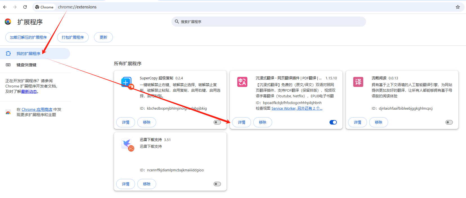The image size is (466, 198).
Task: Click the SuperCopy 超级复制 title text
Action: tap(156, 78)
